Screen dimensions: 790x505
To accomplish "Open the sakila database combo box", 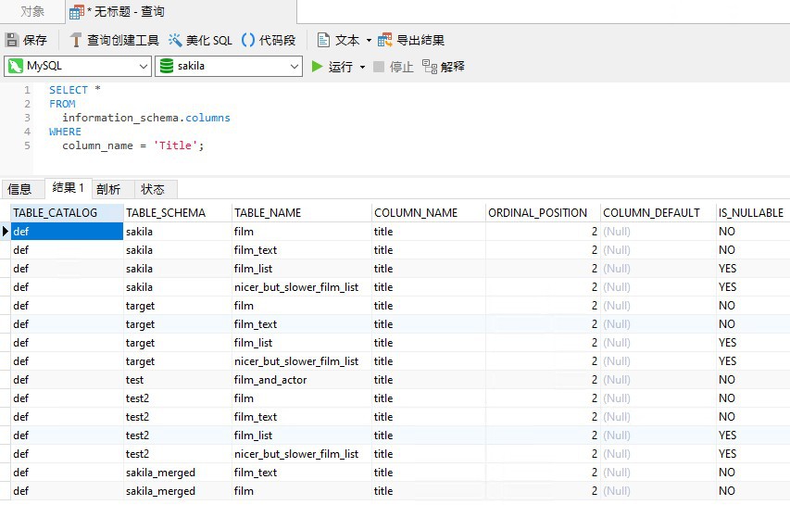I will [x=229, y=66].
